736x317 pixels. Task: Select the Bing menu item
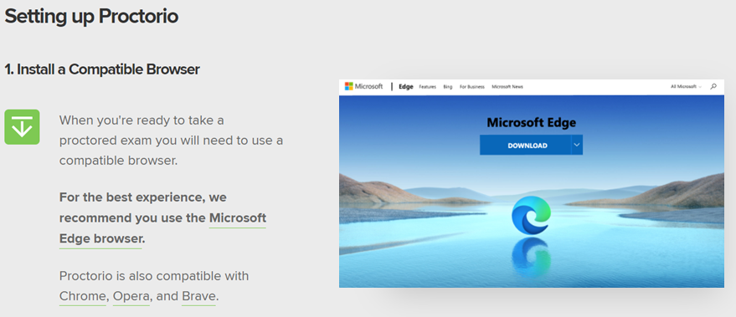pyautogui.click(x=448, y=87)
